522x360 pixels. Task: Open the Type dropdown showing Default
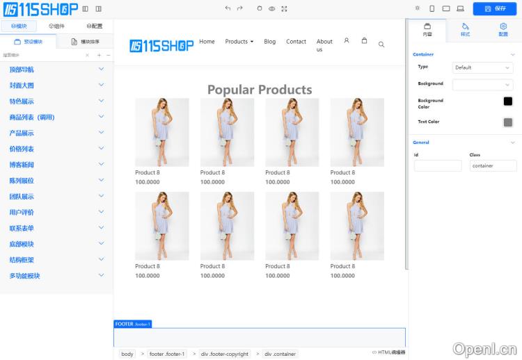coord(483,67)
